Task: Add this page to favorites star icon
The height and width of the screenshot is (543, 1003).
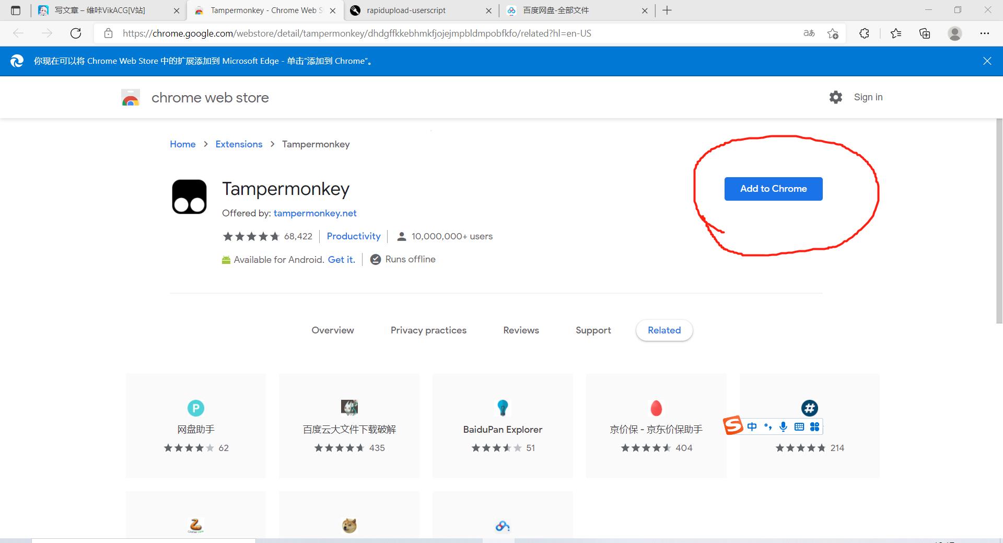Action: 833,33
